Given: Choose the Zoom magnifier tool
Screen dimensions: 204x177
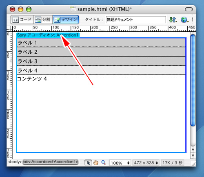Looking at the screenshot, I should click(103, 162).
